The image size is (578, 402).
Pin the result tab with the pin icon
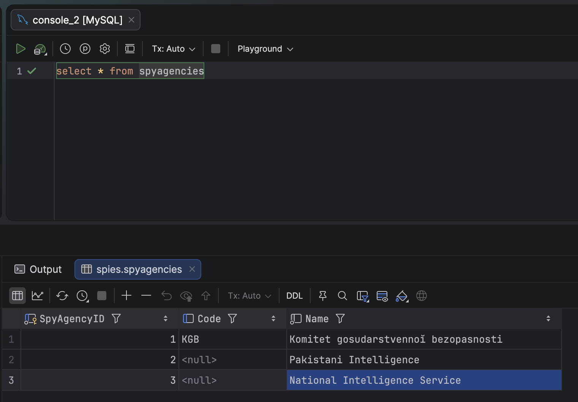[323, 296]
